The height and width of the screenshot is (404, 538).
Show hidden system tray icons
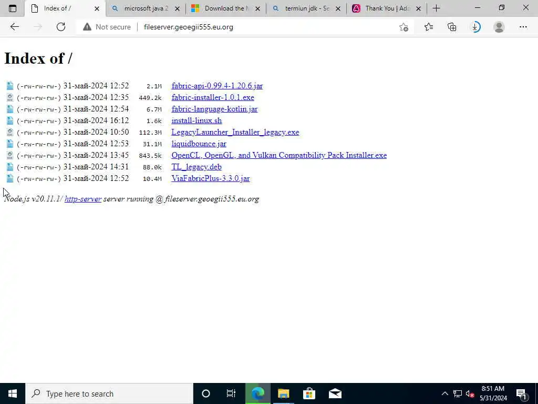[444, 393]
